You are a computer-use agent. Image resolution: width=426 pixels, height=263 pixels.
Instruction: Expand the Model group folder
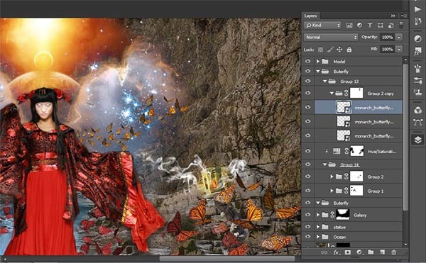318,62
